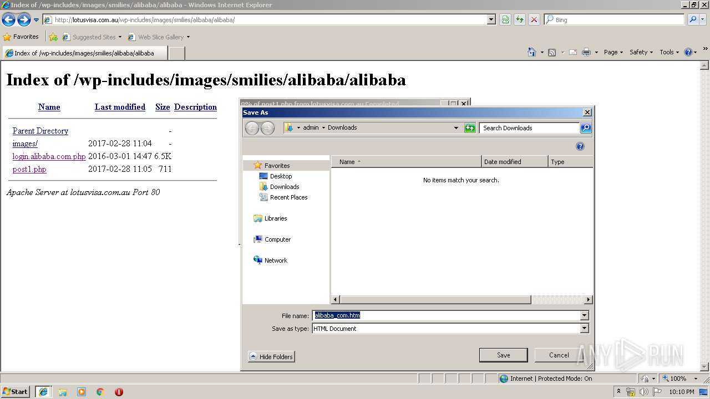Click the red Opera icon on taskbar
Viewport: 710px width, 399px height.
[x=119, y=392]
